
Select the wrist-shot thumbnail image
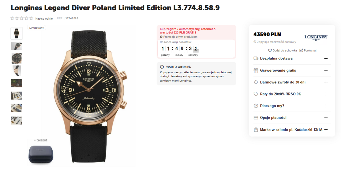point(16,71)
